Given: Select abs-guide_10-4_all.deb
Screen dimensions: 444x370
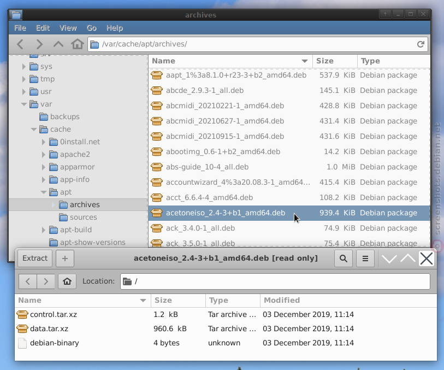Looking at the screenshot, I should (x=289, y=167).
